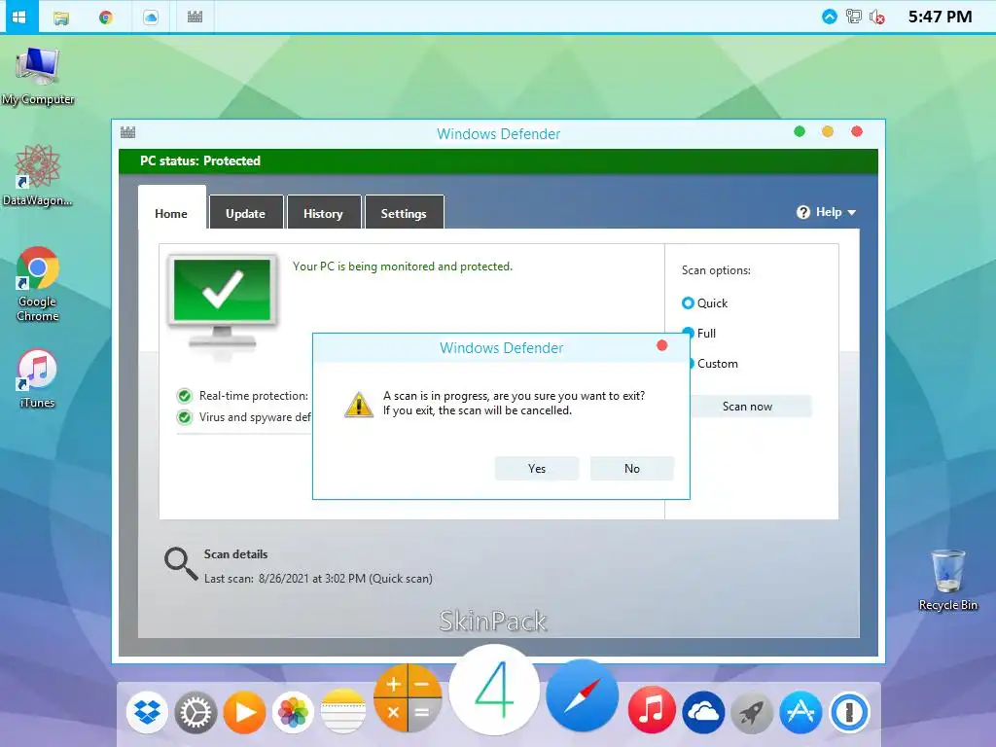Click the Virus and spyware definitions line
Screen dimensions: 996x747
244,417
